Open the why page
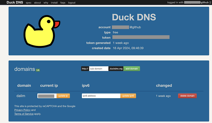212x123 pixels. tap(46, 3)
